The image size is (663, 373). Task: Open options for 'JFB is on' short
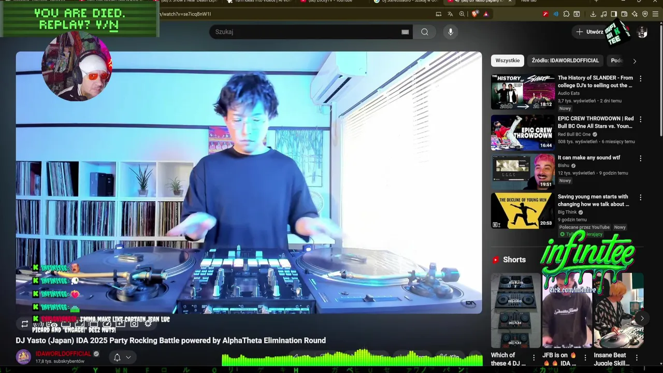coord(585,357)
